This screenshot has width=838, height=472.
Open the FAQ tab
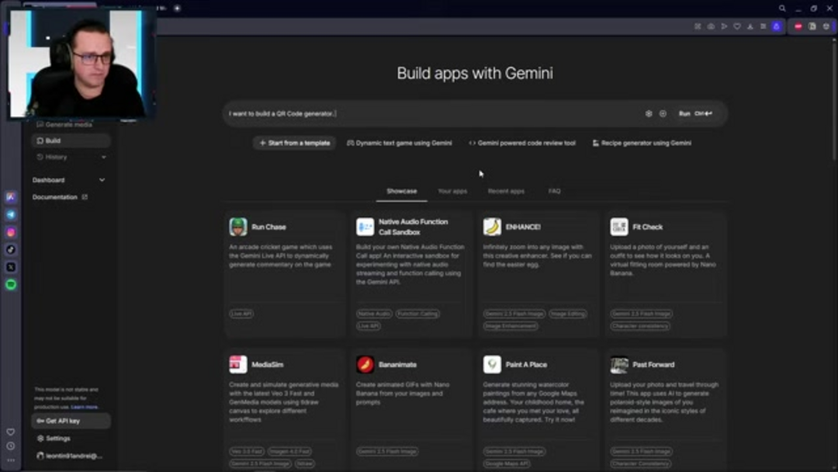[x=554, y=191]
